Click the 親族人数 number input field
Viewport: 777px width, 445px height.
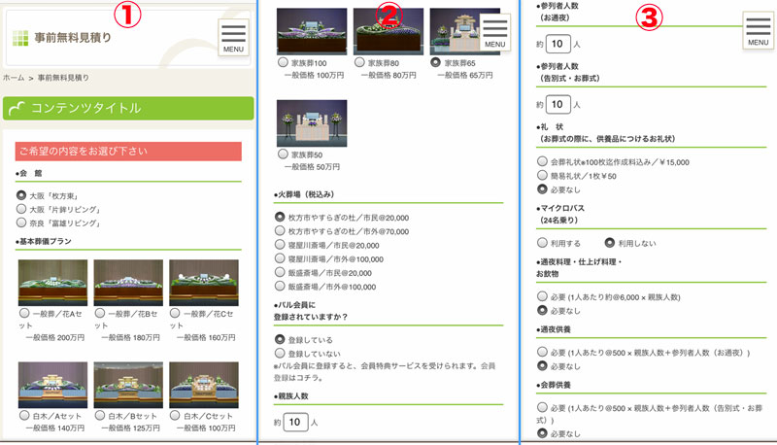296,423
